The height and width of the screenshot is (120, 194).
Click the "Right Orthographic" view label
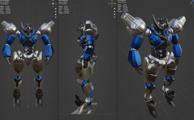click(63, 1)
